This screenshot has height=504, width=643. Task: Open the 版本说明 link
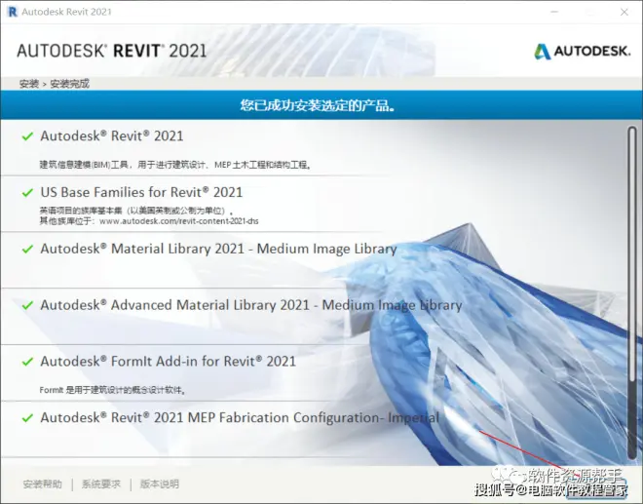pos(160,485)
